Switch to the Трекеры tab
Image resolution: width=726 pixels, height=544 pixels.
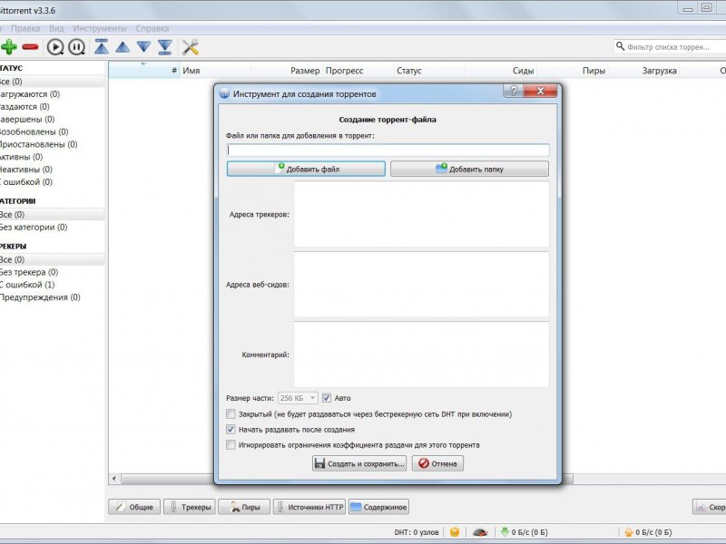pyautogui.click(x=189, y=507)
